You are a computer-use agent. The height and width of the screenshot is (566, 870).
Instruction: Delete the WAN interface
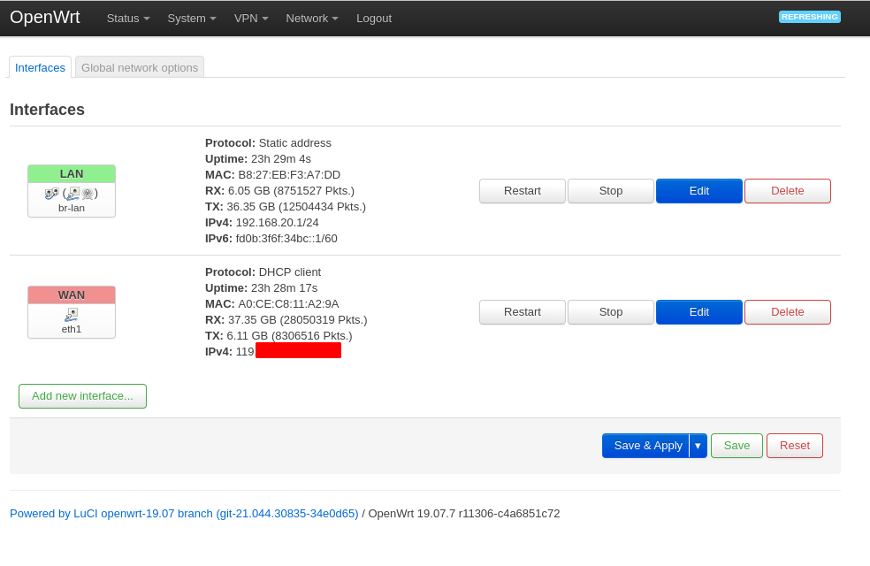click(x=787, y=312)
